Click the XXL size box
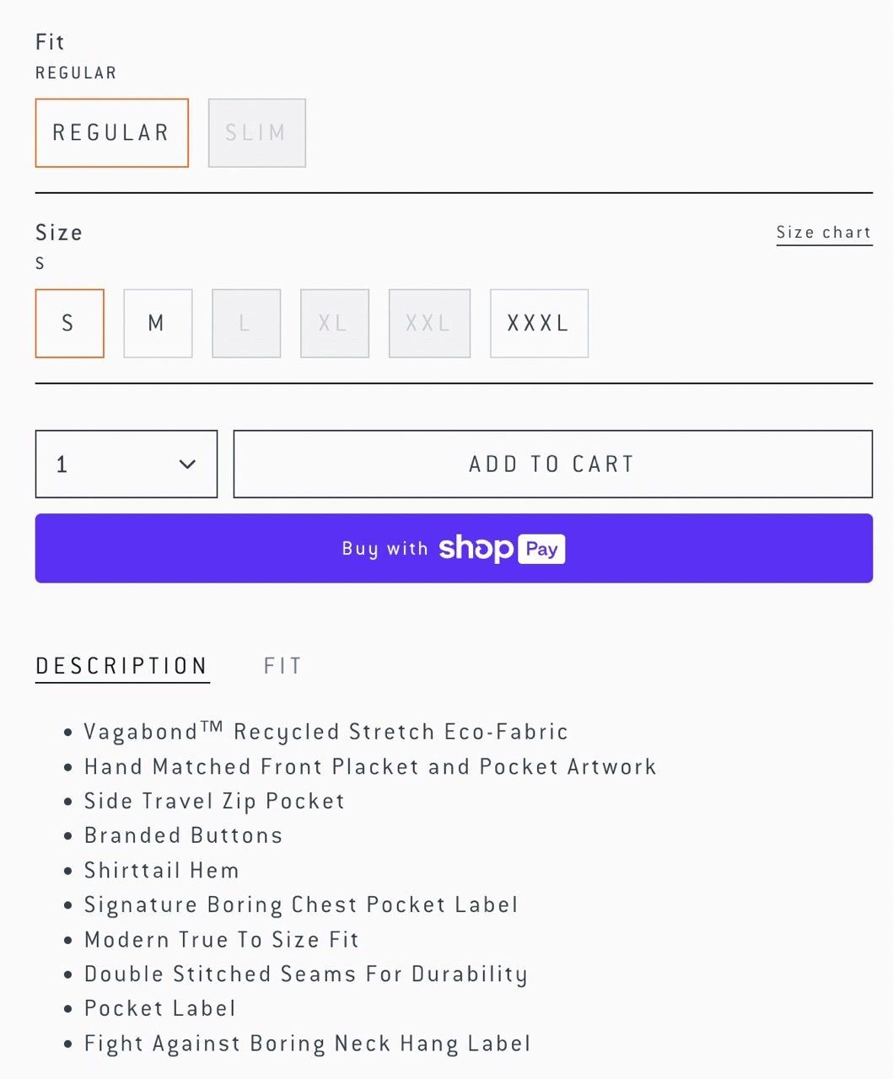The height and width of the screenshot is (1079, 893). tap(429, 324)
